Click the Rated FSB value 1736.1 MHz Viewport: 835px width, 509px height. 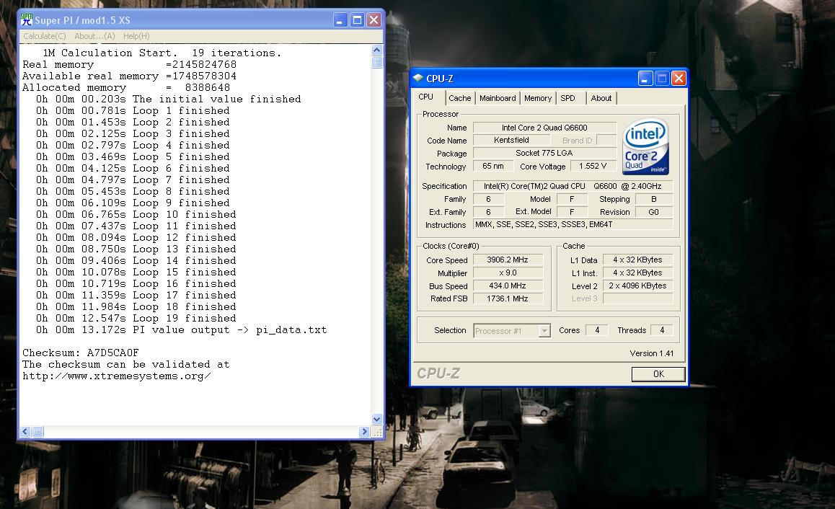click(508, 298)
